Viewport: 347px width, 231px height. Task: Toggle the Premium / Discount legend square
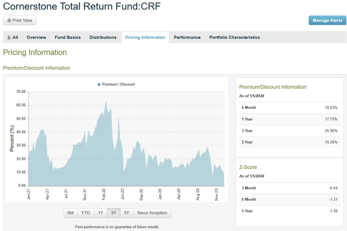pyautogui.click(x=99, y=84)
